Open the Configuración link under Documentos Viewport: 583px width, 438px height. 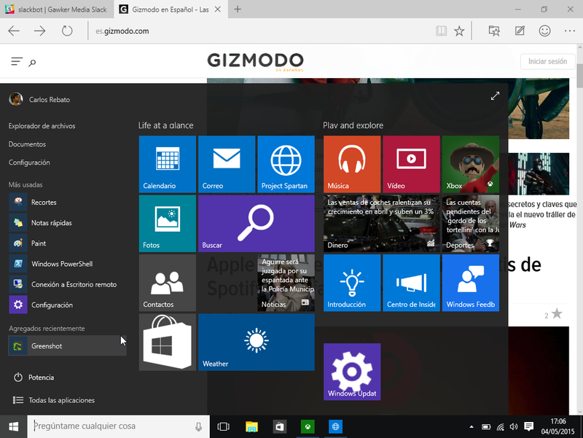point(29,163)
